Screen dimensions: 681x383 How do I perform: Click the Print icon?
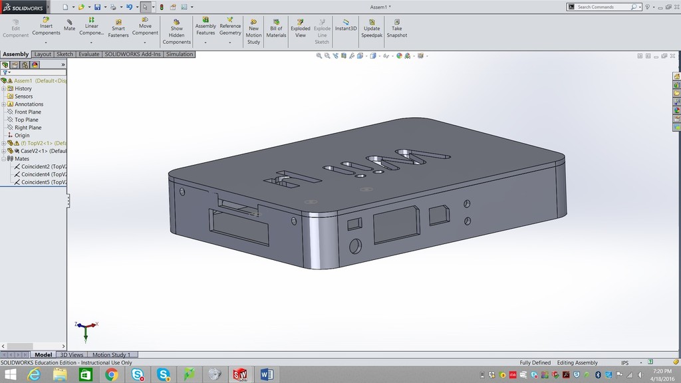[x=113, y=7]
